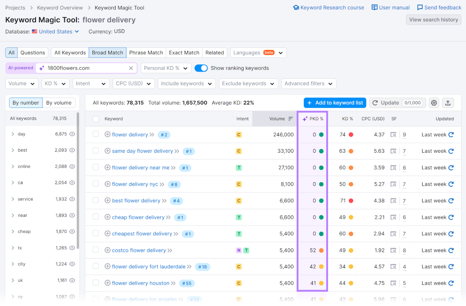Refresh the costco flower delivery row
The width and height of the screenshot is (466, 306).
451,250
